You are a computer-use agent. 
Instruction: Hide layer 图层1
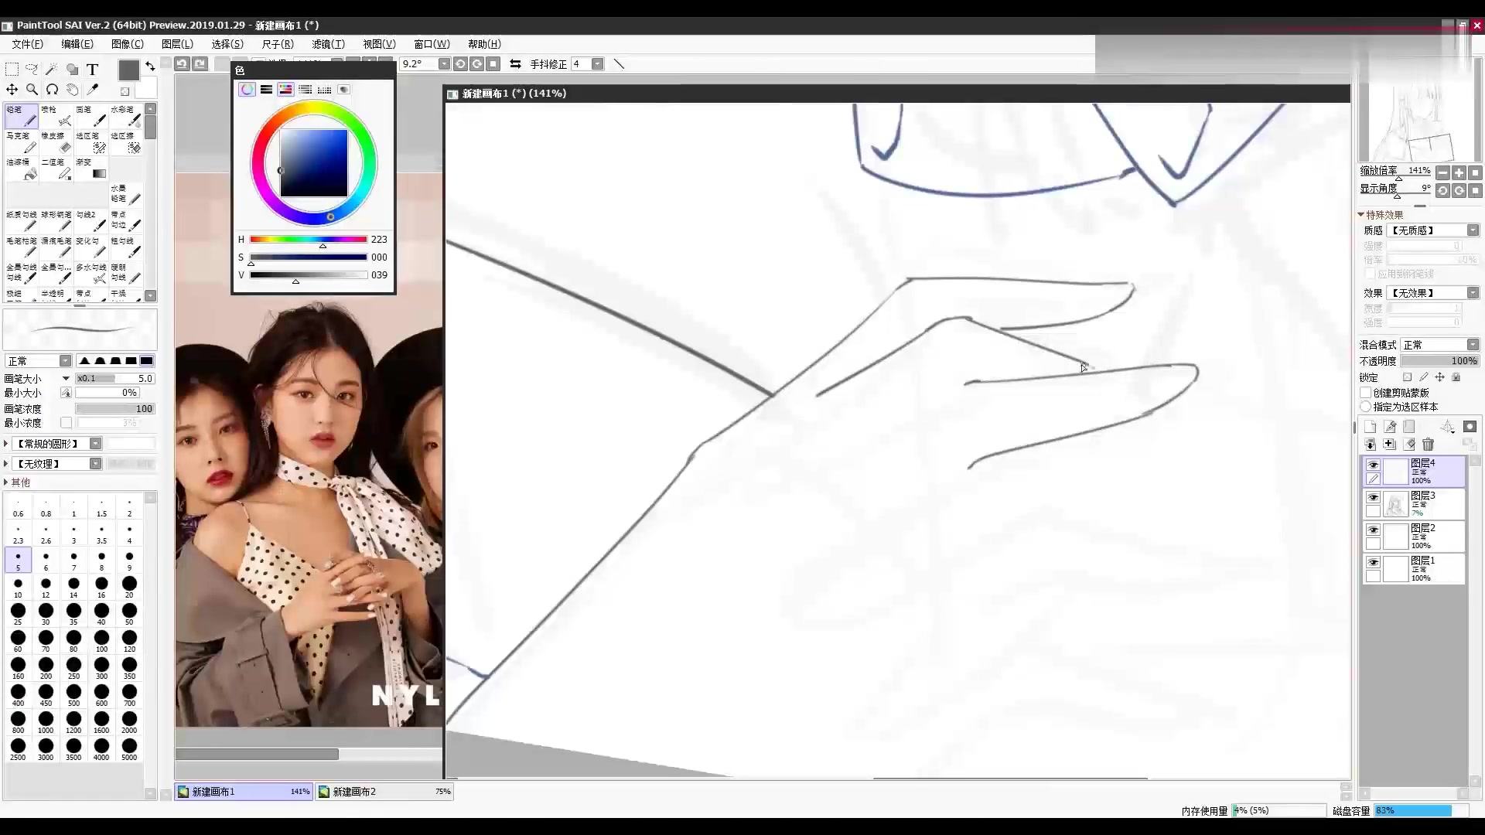pos(1373,562)
